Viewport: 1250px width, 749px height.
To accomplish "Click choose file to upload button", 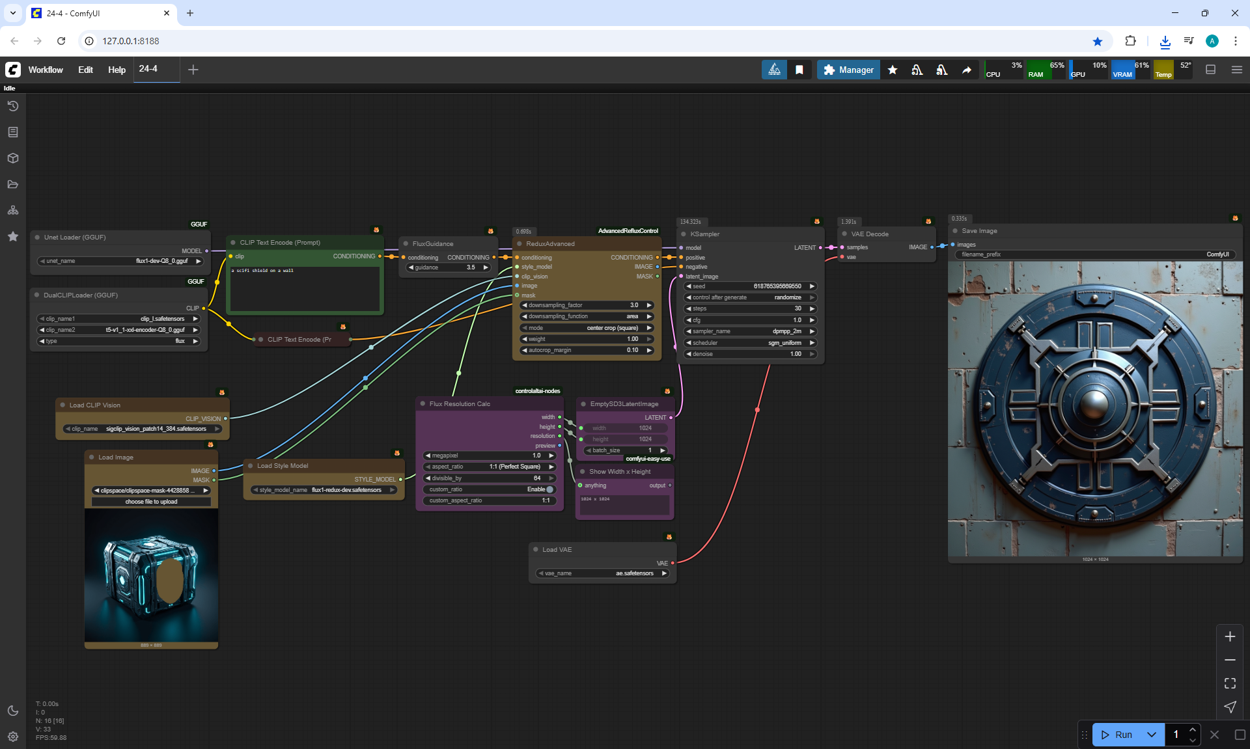I will tap(151, 502).
